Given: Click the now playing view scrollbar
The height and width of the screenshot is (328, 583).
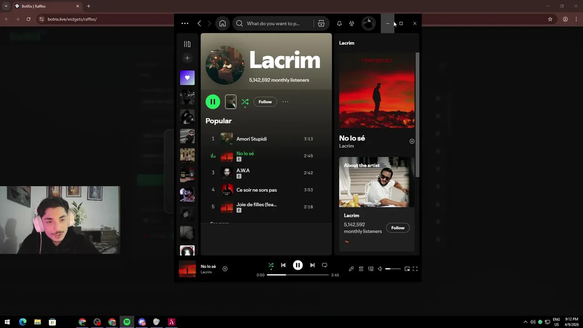Looking at the screenshot, I should [x=417, y=114].
